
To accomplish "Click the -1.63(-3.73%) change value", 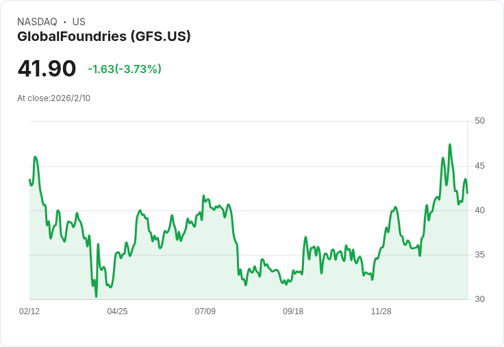I will point(125,69).
